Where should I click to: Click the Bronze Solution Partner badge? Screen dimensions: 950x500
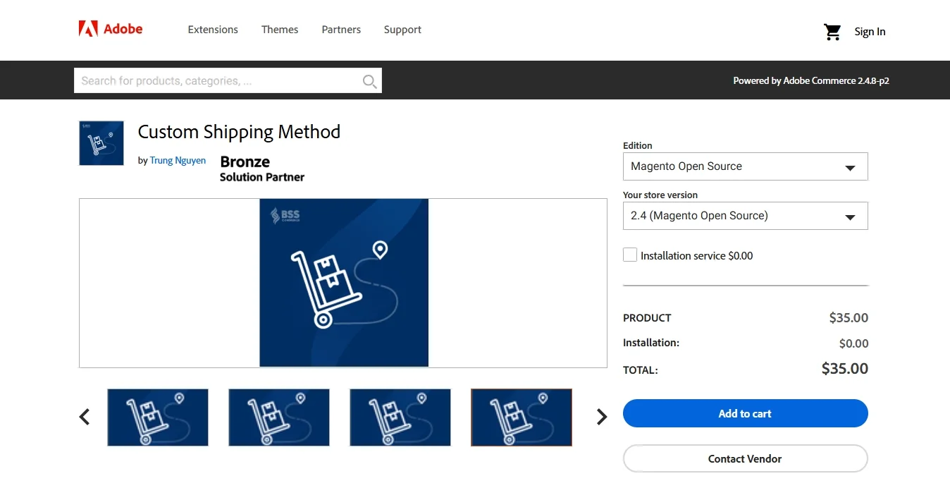click(x=261, y=169)
